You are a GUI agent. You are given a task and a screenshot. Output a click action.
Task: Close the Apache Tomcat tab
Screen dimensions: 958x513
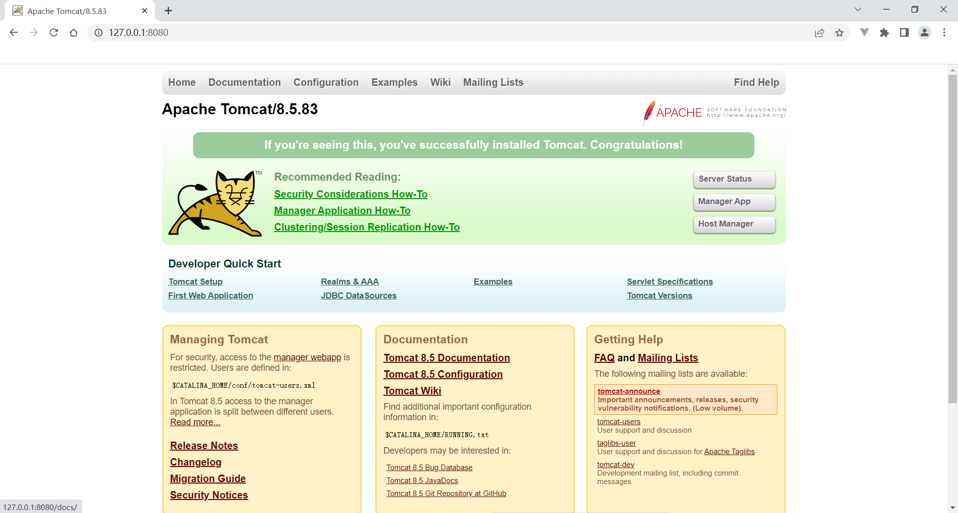[145, 10]
